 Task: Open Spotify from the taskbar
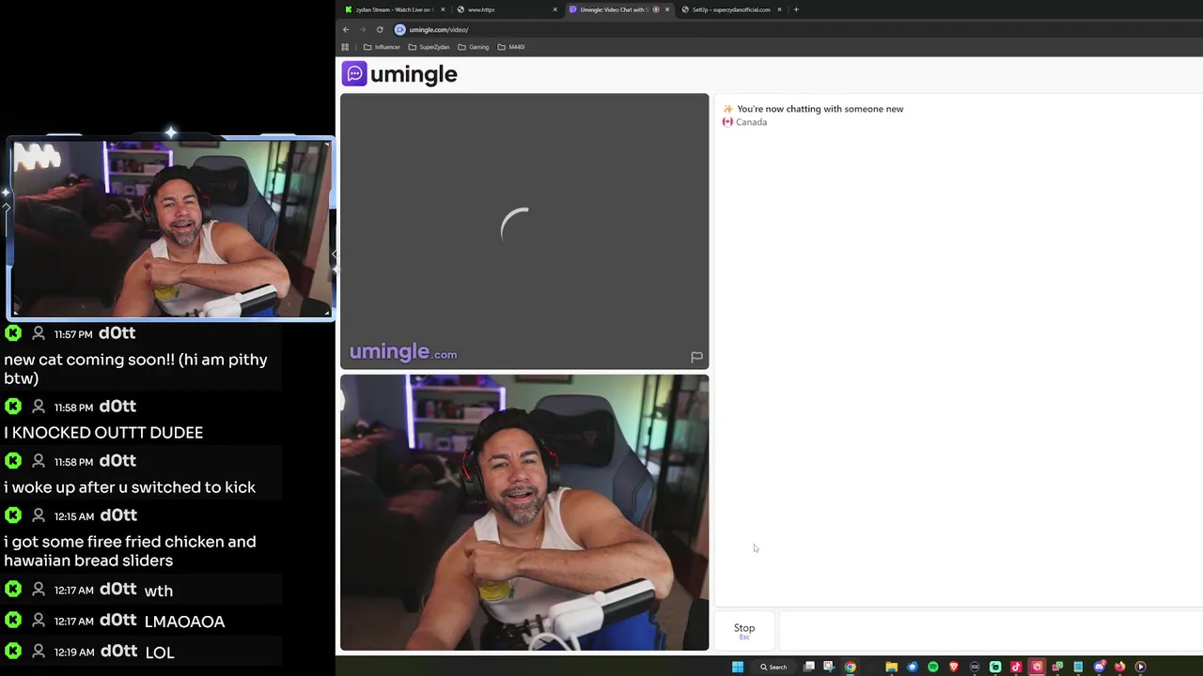933,667
